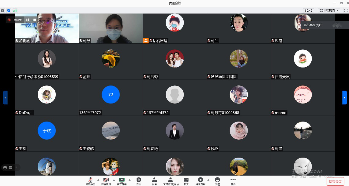Click 刘丹青01002368's avatar

click(239, 95)
